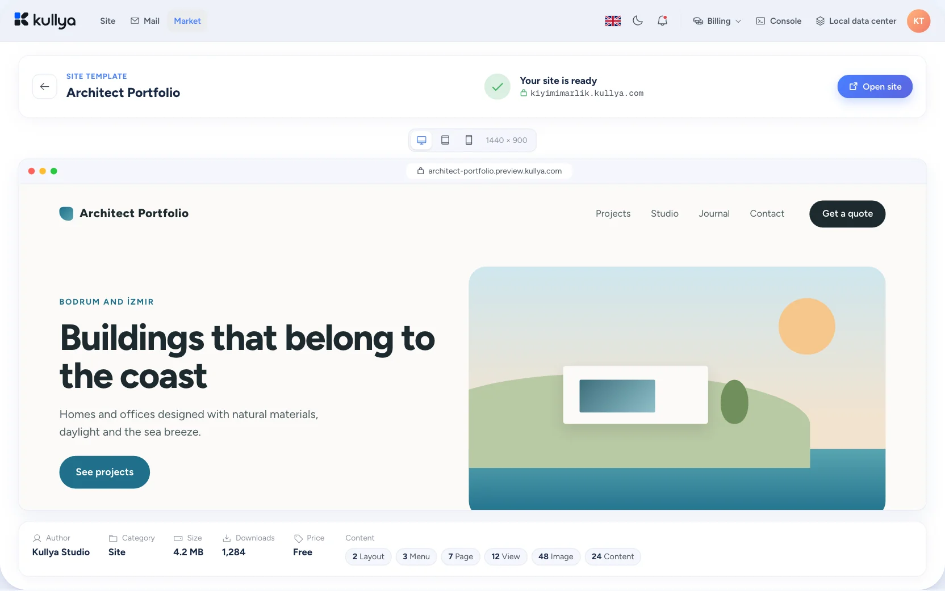Click the kiyimimarlik.kullya.com address
Screen dimensions: 945x591
[587, 94]
